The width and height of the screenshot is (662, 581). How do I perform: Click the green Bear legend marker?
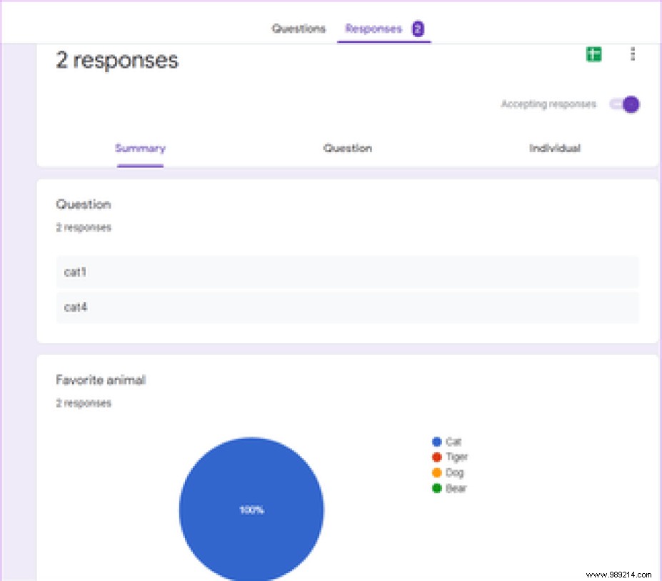pyautogui.click(x=436, y=488)
